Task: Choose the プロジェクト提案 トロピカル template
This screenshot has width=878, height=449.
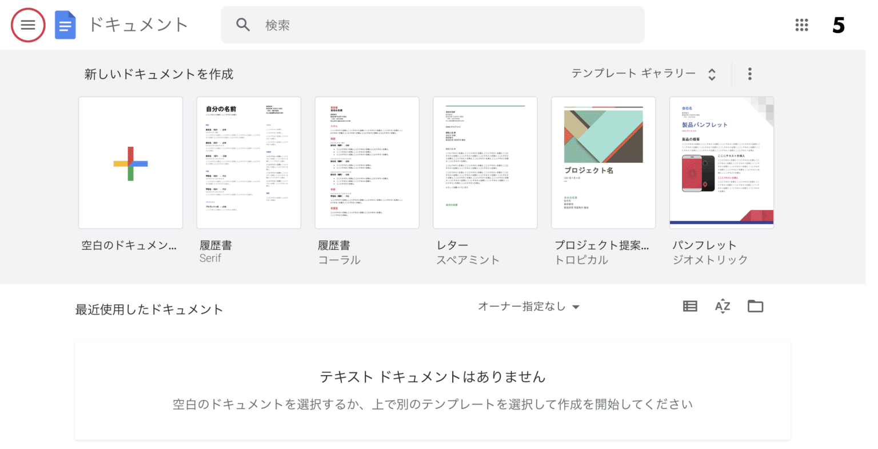Action: click(603, 163)
